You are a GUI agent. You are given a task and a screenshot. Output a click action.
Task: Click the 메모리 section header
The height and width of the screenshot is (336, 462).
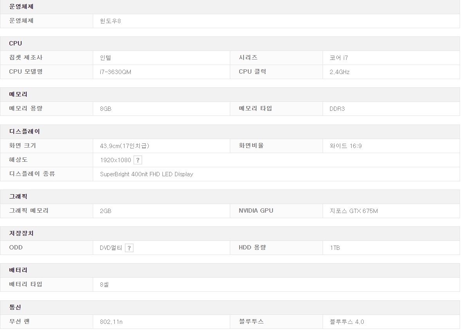click(18, 94)
